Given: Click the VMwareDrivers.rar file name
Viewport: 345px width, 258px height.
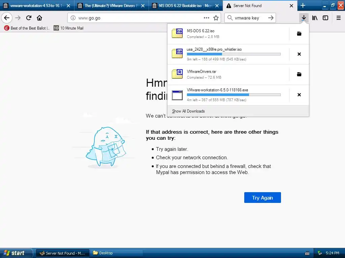Looking at the screenshot, I should (201, 72).
